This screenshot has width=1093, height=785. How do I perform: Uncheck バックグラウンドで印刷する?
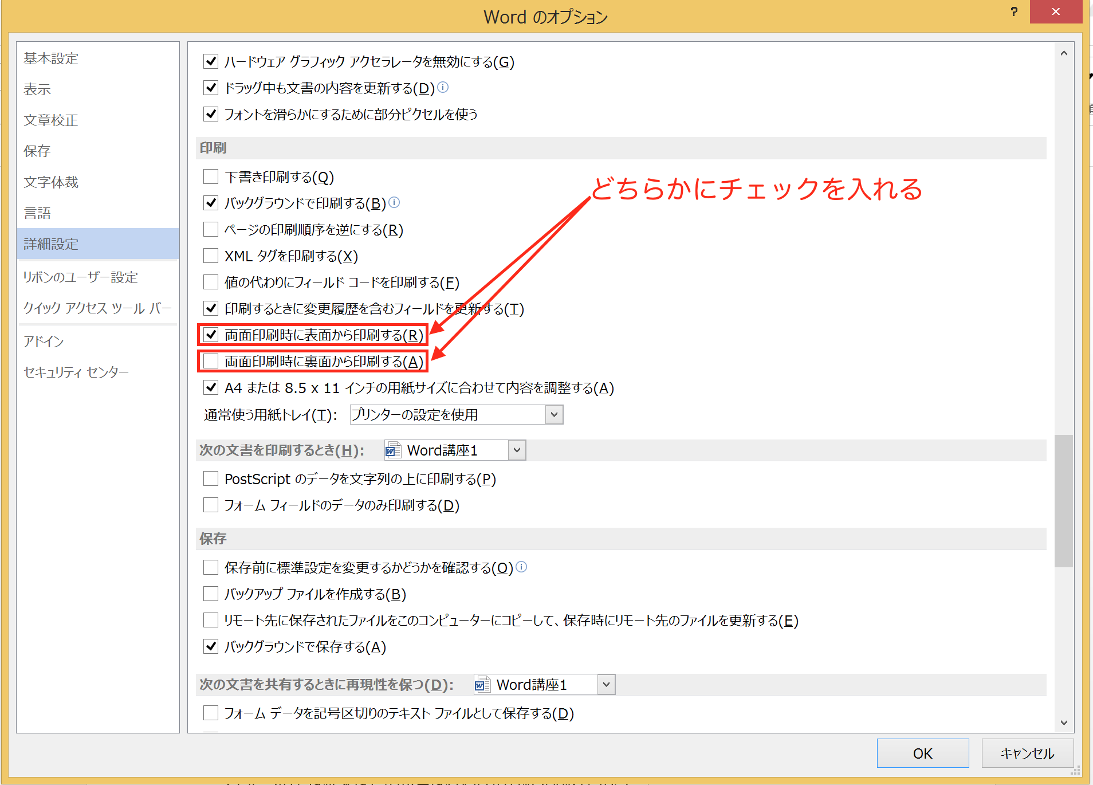pyautogui.click(x=211, y=202)
